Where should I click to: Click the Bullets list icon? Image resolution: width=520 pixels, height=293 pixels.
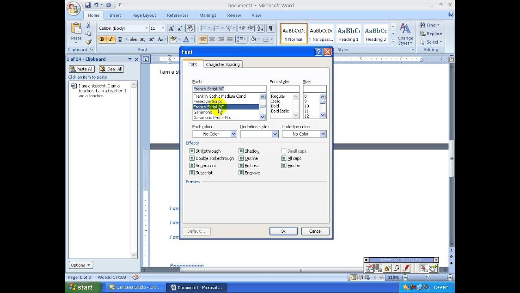(202, 28)
